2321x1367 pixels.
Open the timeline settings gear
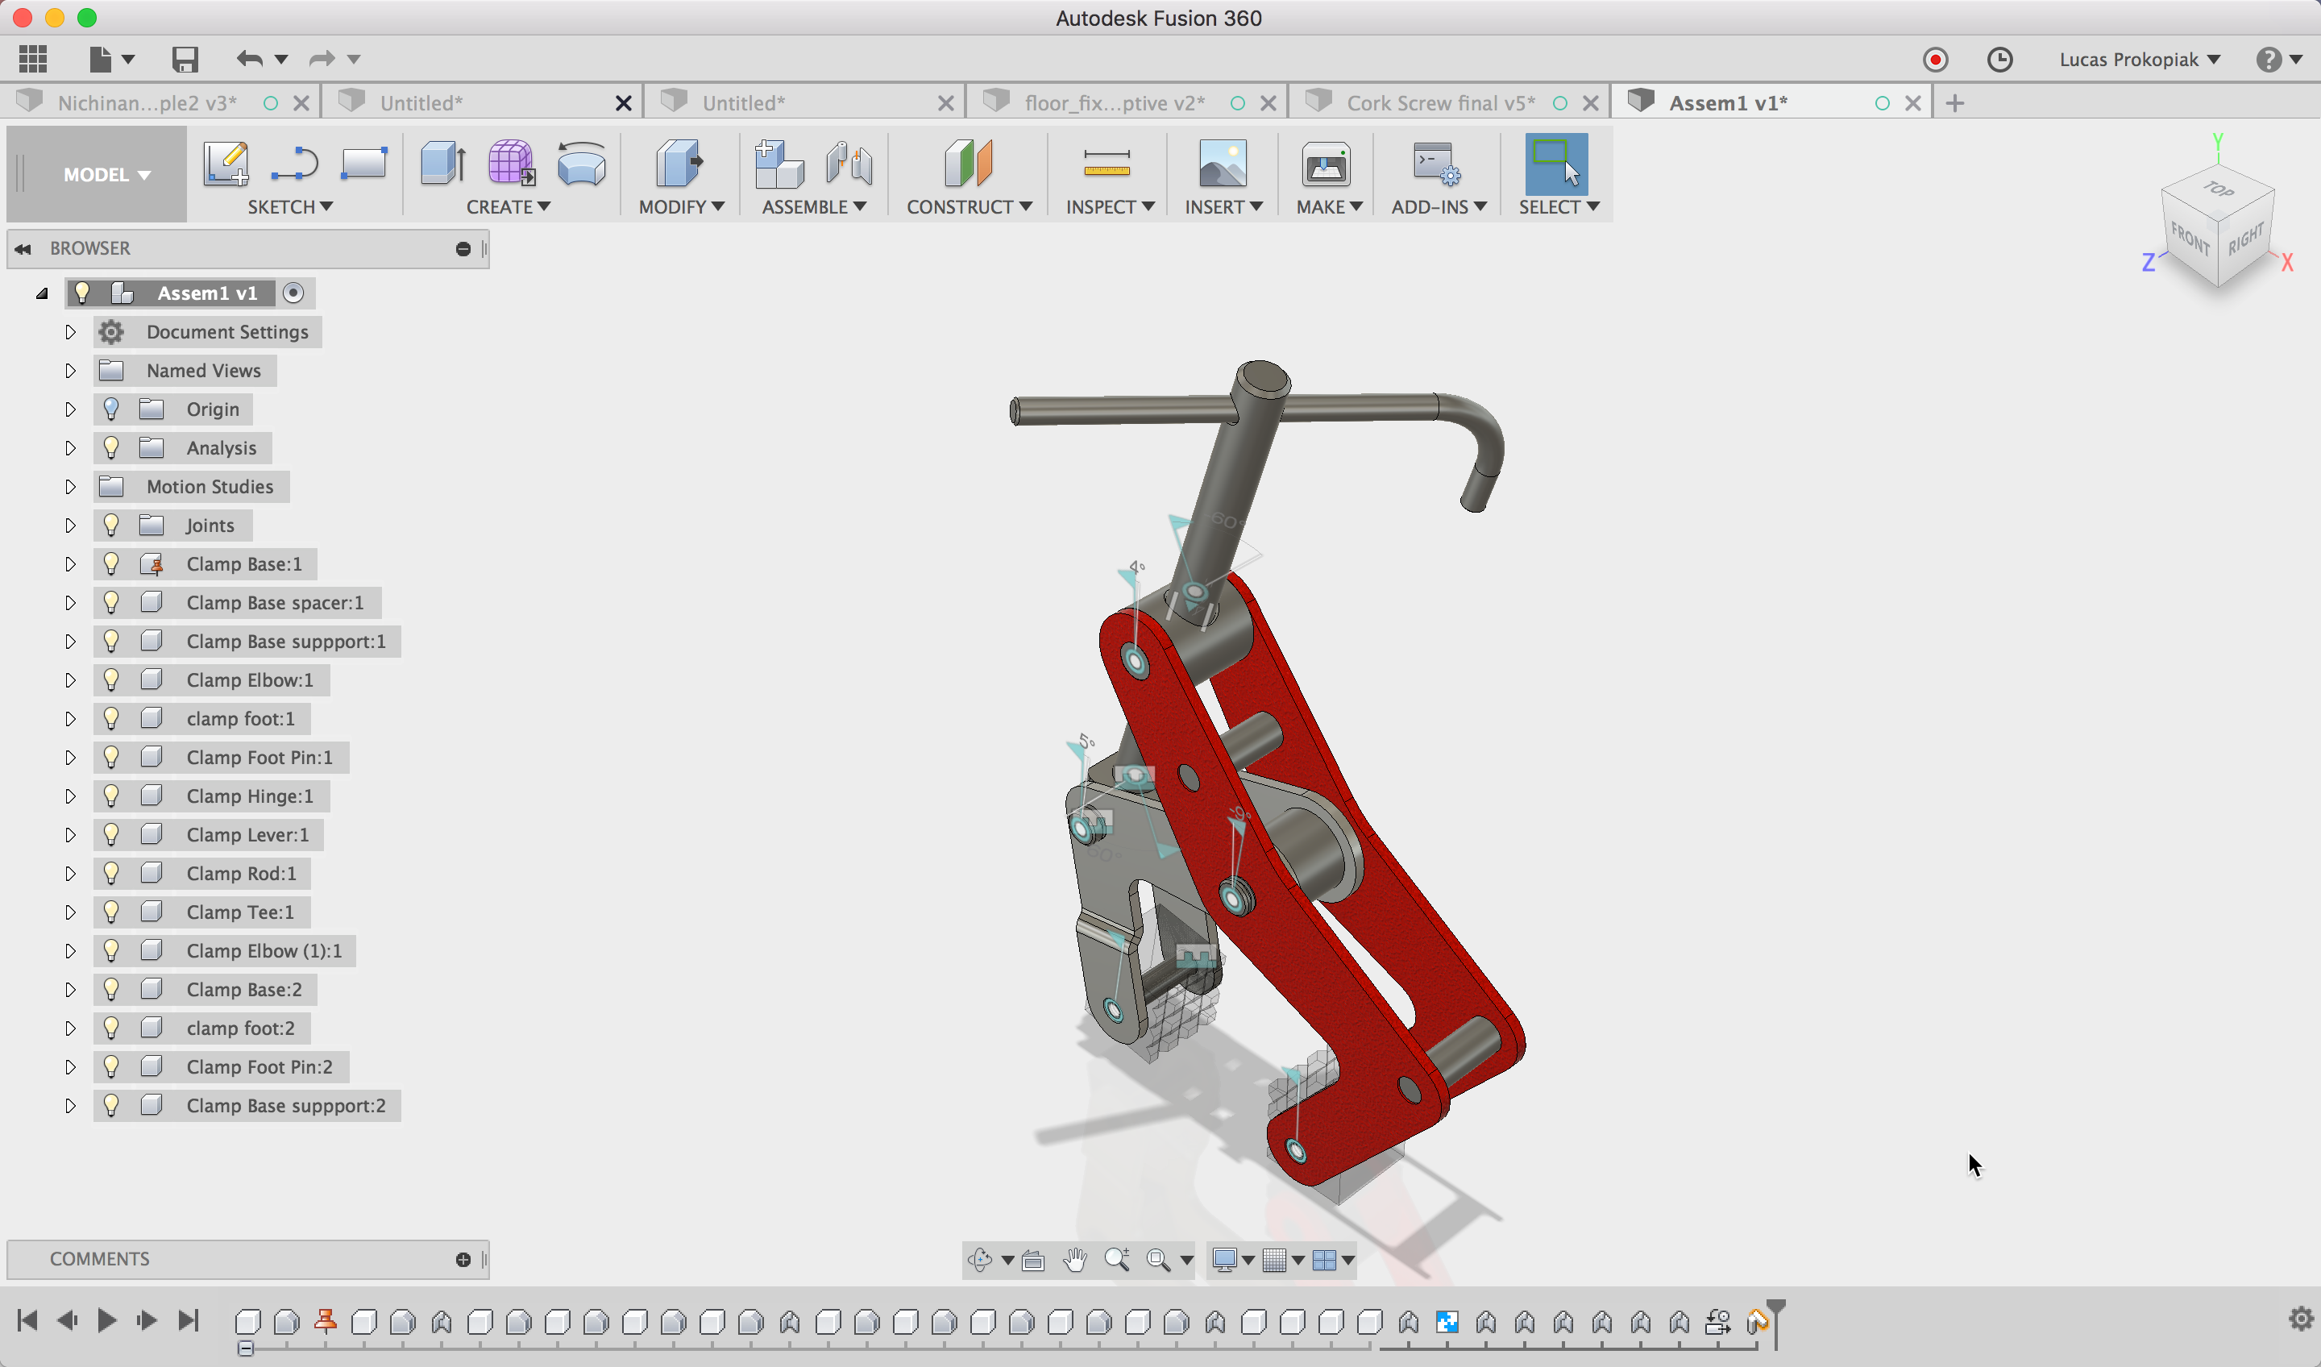2301,1319
